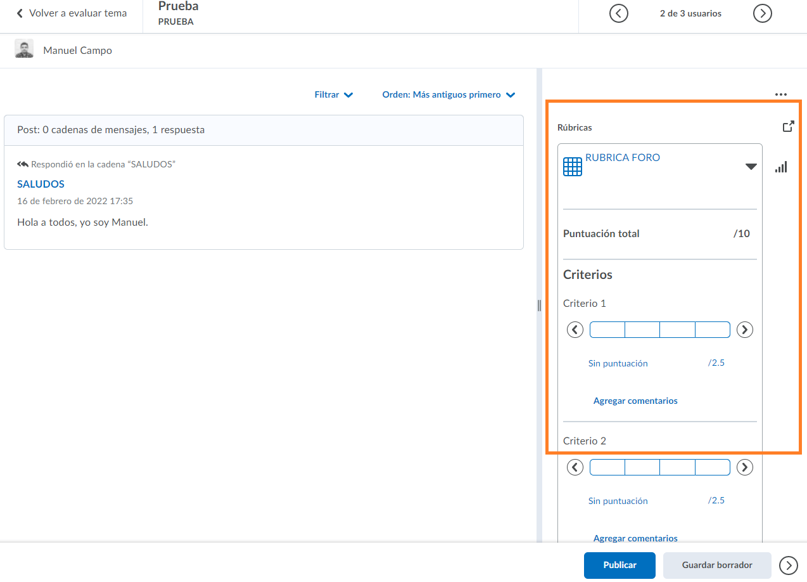Click the 2 de 3 usuarios label
Screen dimensions: 807x582
(x=690, y=13)
